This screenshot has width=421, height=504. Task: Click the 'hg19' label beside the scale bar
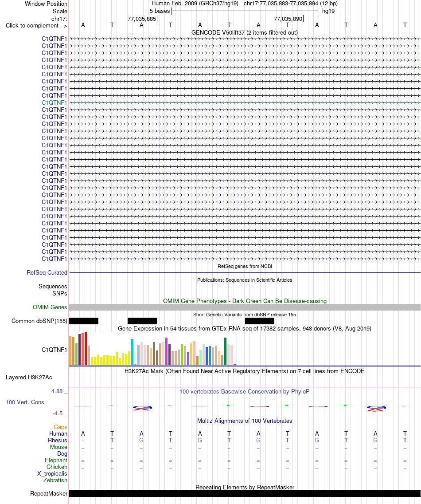[x=328, y=11]
